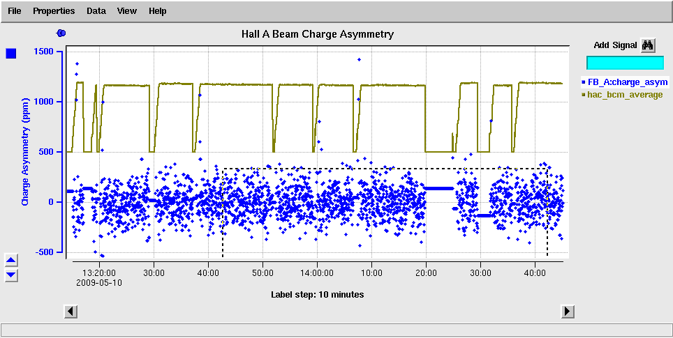Click the 1500 y-axis tick label
Image resolution: width=673 pixels, height=338 pixels.
pos(43,52)
